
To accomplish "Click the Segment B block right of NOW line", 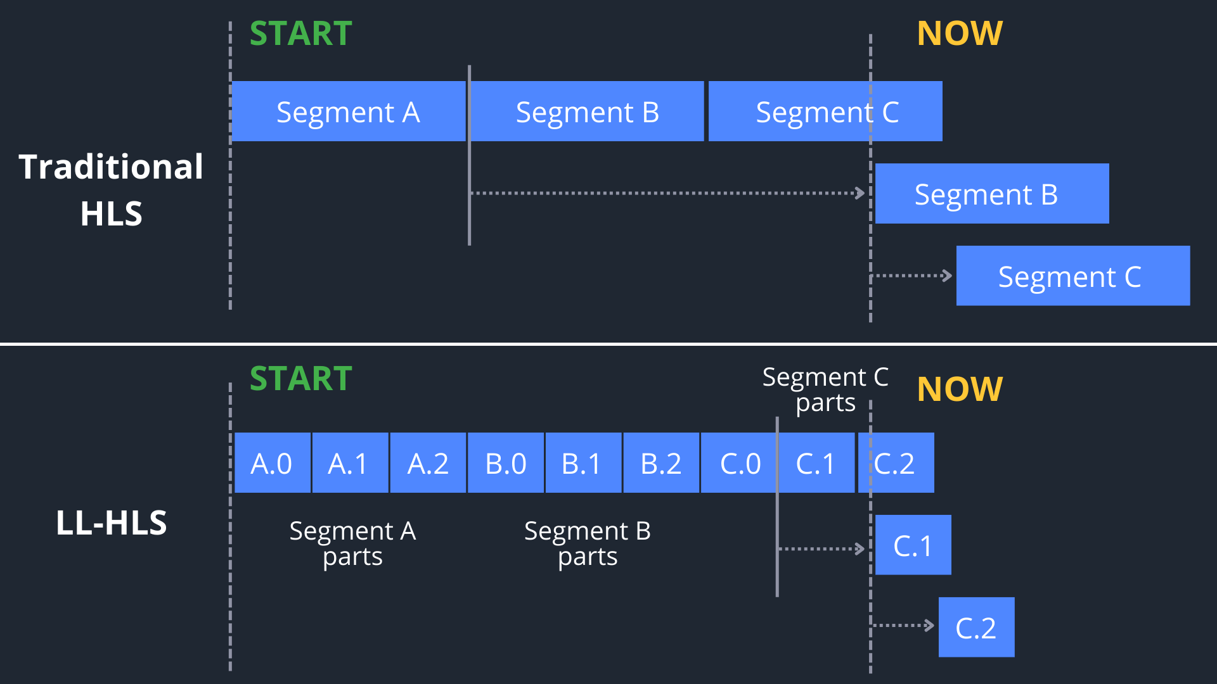I will pos(992,194).
